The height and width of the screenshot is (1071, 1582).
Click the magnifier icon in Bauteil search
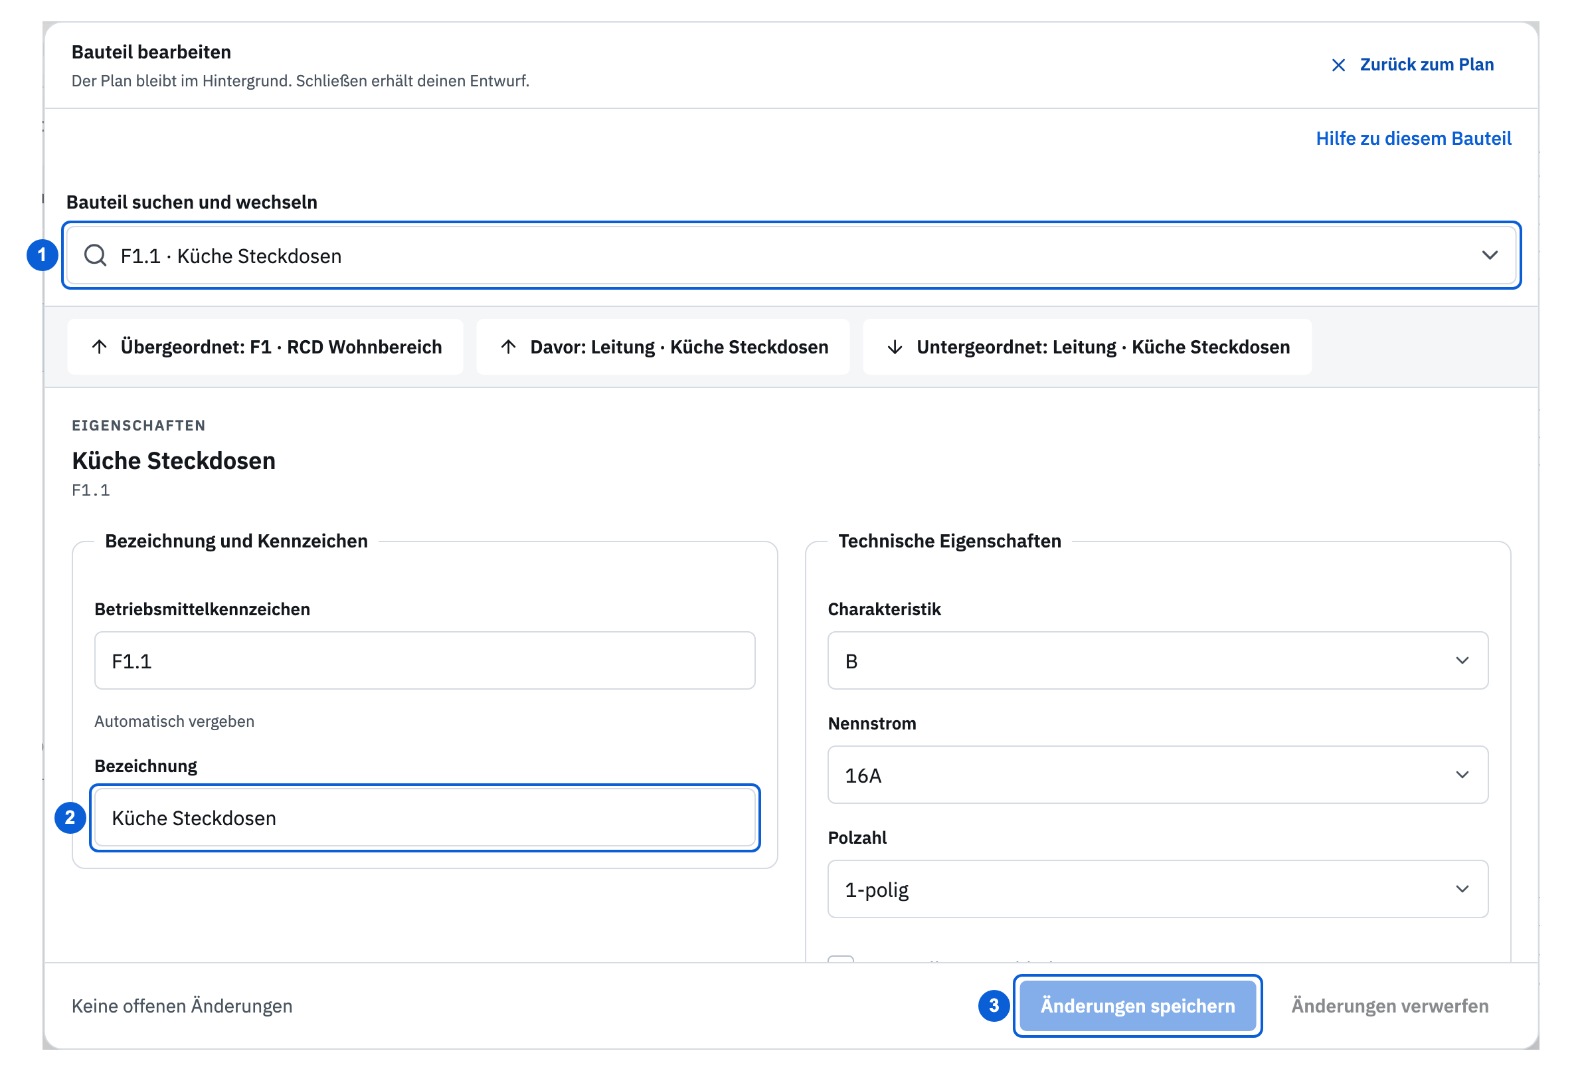click(x=95, y=255)
